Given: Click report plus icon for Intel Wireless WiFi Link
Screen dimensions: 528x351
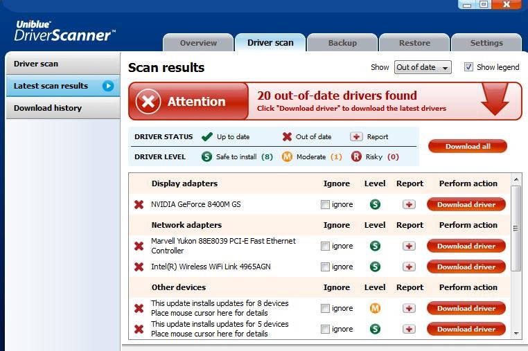Looking at the screenshot, I should coord(409,267).
